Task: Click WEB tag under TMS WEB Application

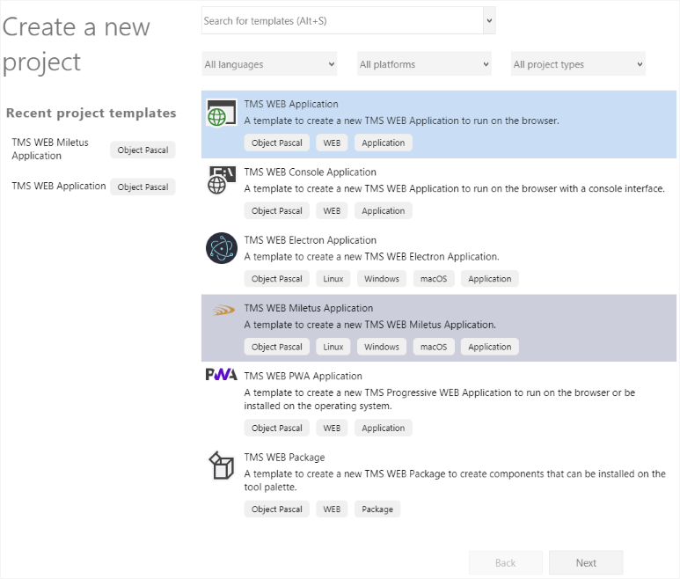Action: pos(332,143)
